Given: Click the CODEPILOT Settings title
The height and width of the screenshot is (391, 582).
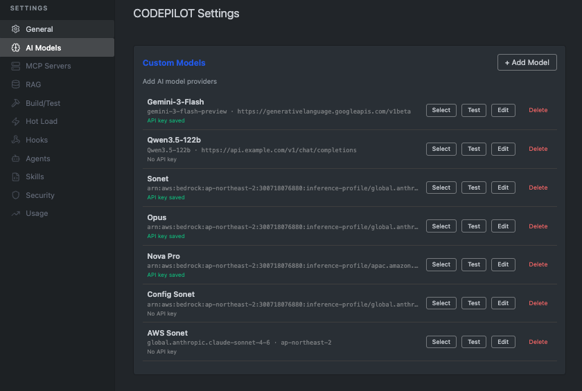Looking at the screenshot, I should pyautogui.click(x=186, y=13).
